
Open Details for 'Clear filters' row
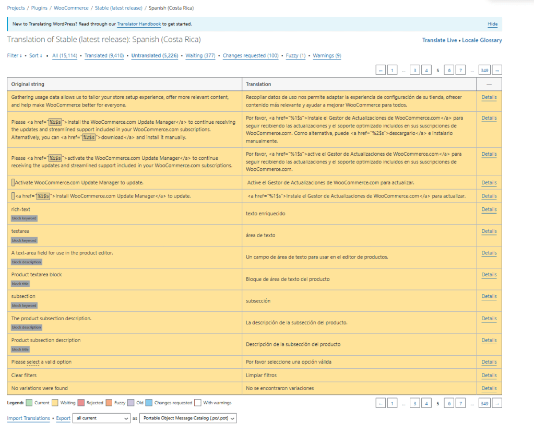[489, 375]
